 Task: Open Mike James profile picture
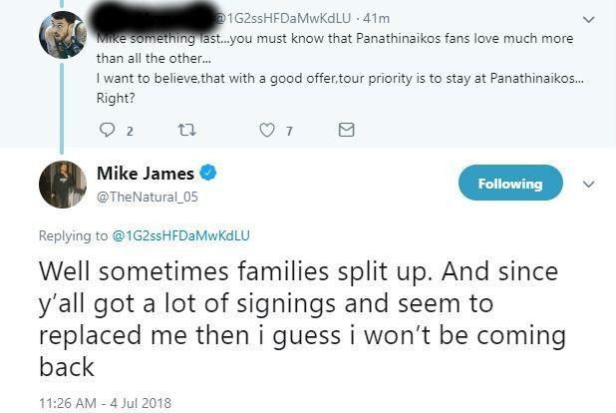coord(62,185)
